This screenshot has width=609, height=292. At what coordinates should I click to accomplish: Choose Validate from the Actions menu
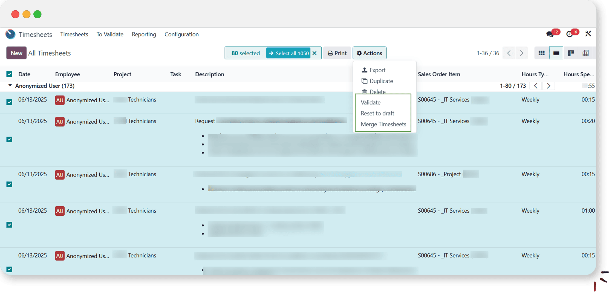(371, 102)
